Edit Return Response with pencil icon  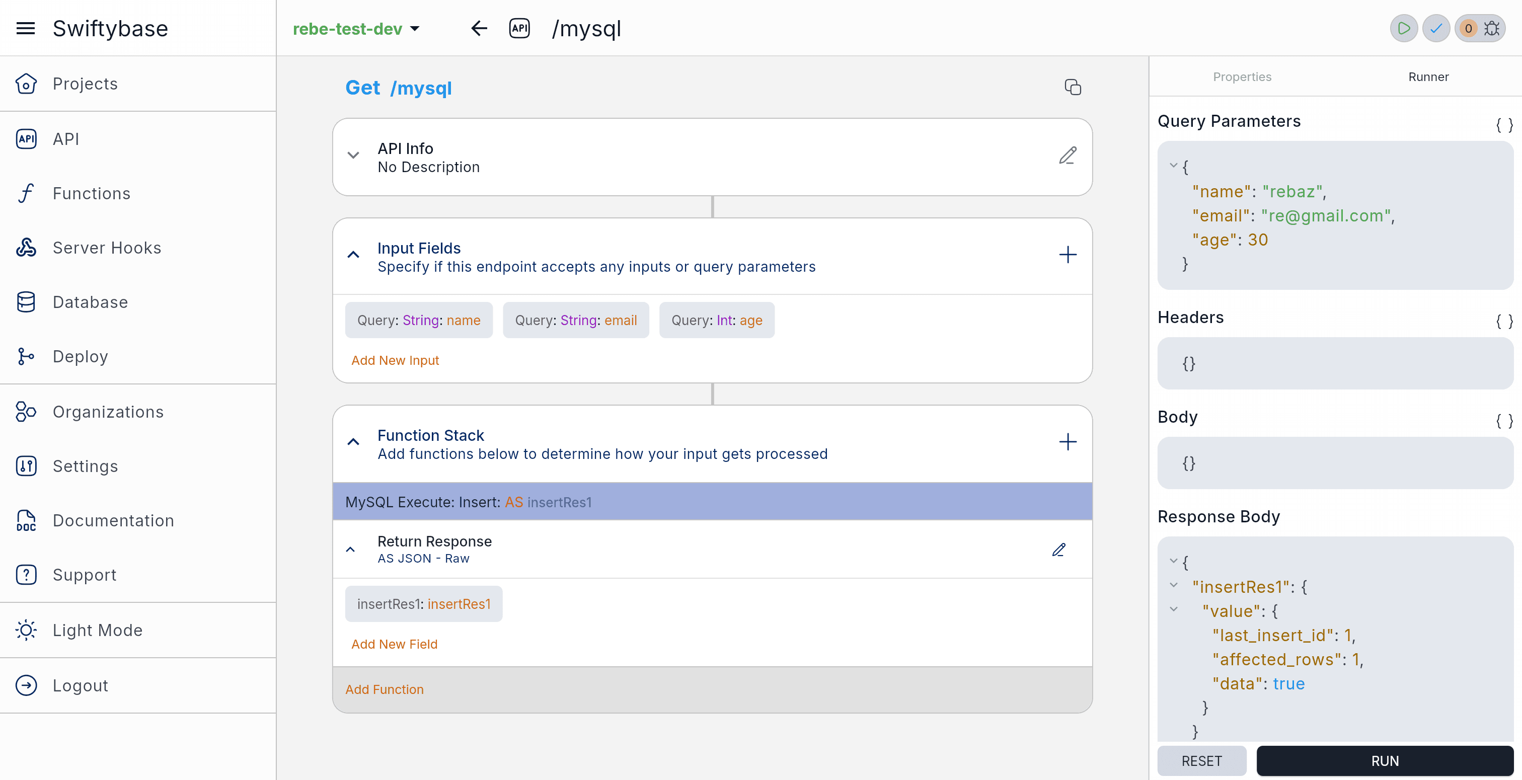pos(1059,550)
